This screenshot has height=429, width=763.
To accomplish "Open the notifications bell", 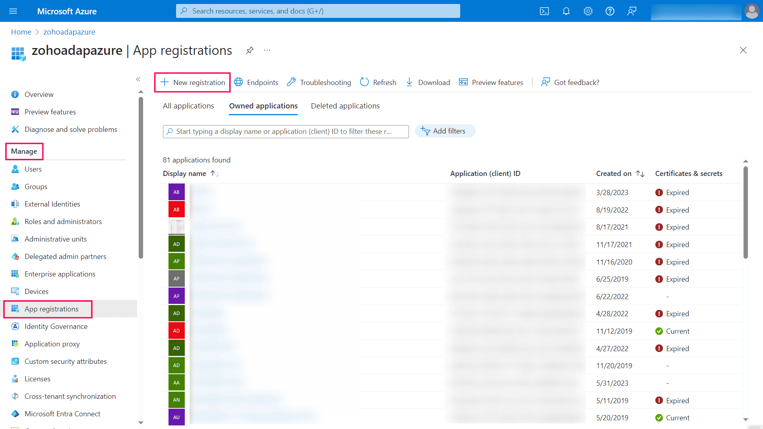I will click(x=566, y=11).
